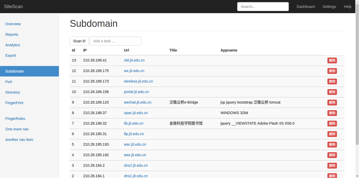Screen dimensions: 359x178
Task: Open dns2.jit.edu.cn link
Action: (x=136, y=165)
